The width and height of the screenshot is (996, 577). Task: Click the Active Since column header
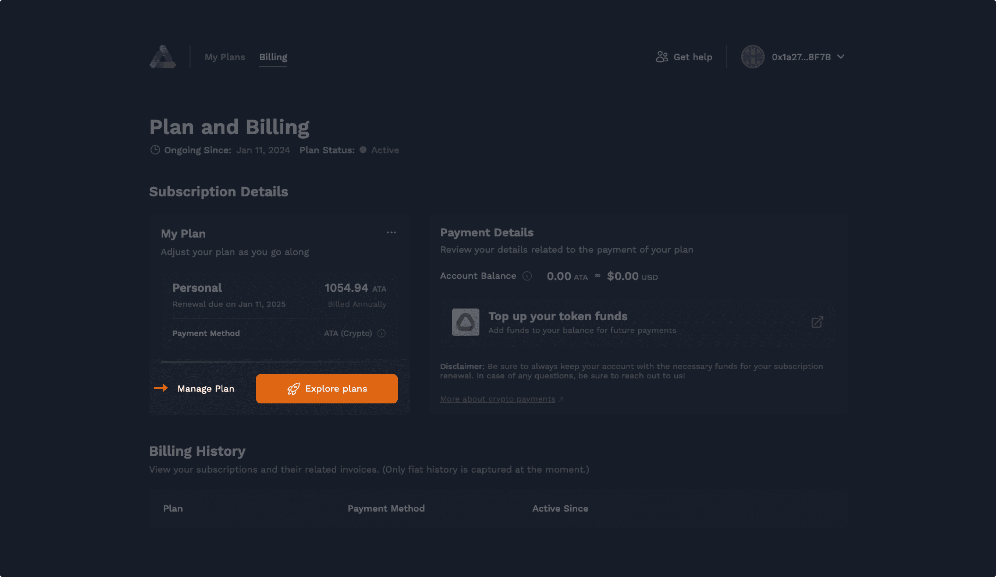(x=560, y=509)
